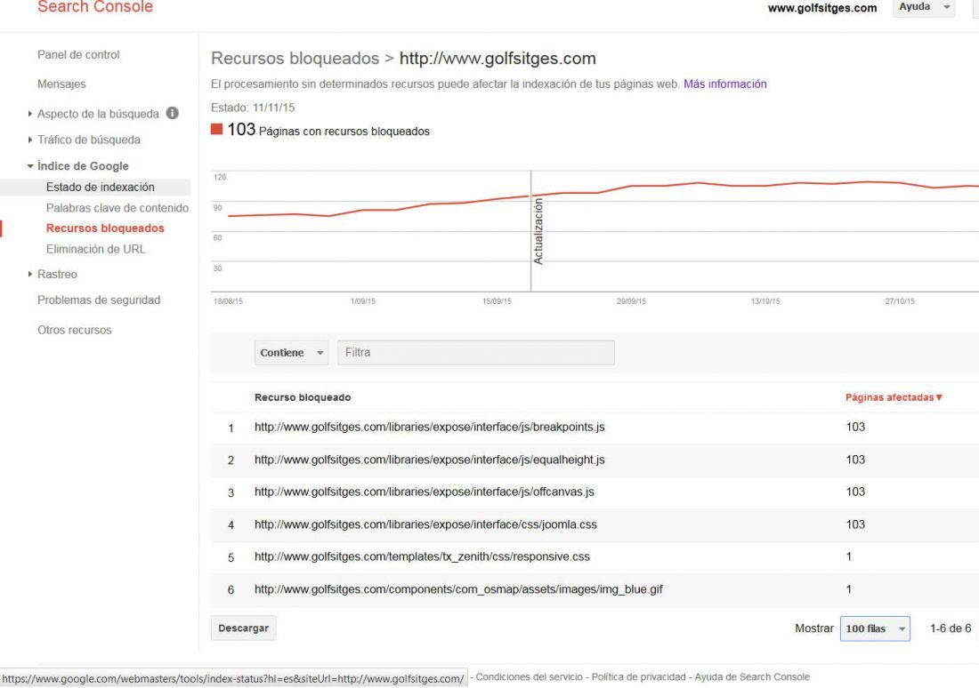Open the breakpoints.js blocked resource row

[x=430, y=428]
